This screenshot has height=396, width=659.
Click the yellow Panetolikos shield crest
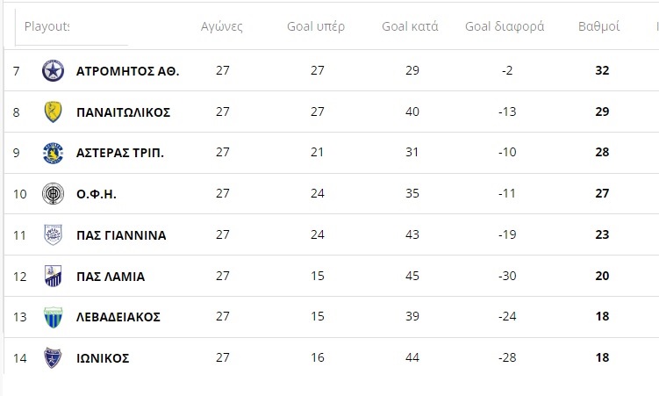(53, 112)
